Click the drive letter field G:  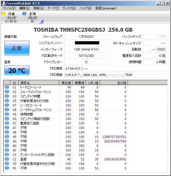click(86, 62)
